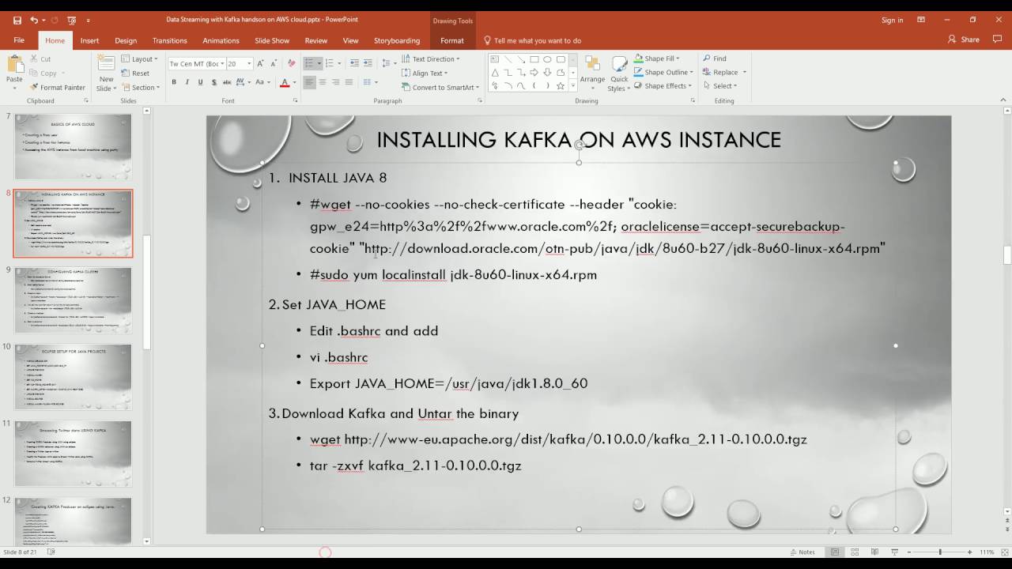Viewport: 1012px width, 569px height.
Task: Open Text Direction dropdown
Action: point(430,59)
